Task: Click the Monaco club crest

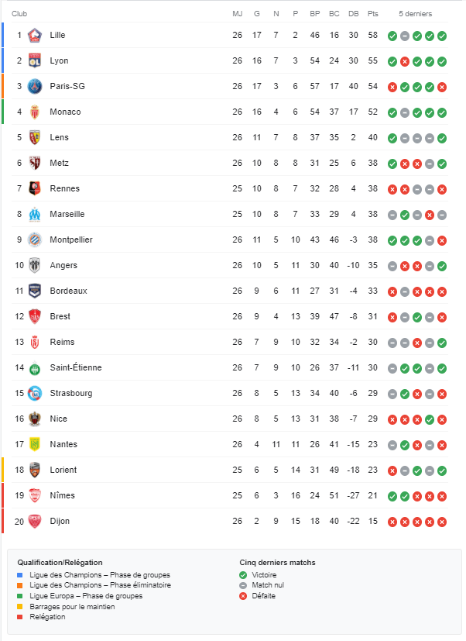Action: pos(35,112)
